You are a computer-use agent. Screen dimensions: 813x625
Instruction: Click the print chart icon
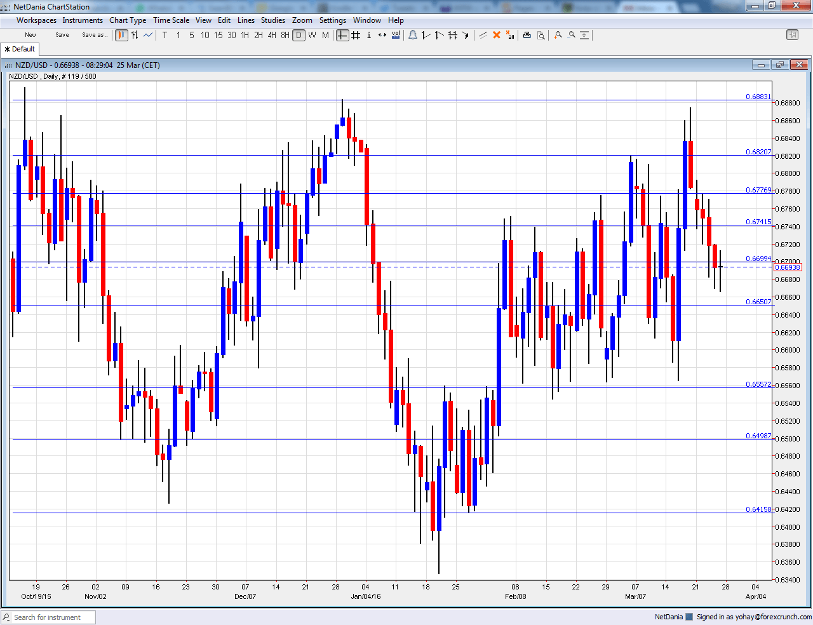pos(527,35)
